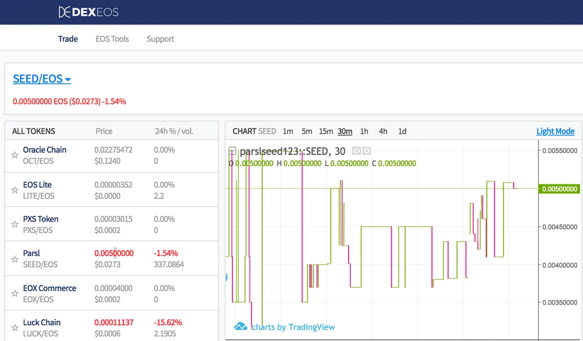Click PXS Token price 0.00003015

[x=113, y=219]
